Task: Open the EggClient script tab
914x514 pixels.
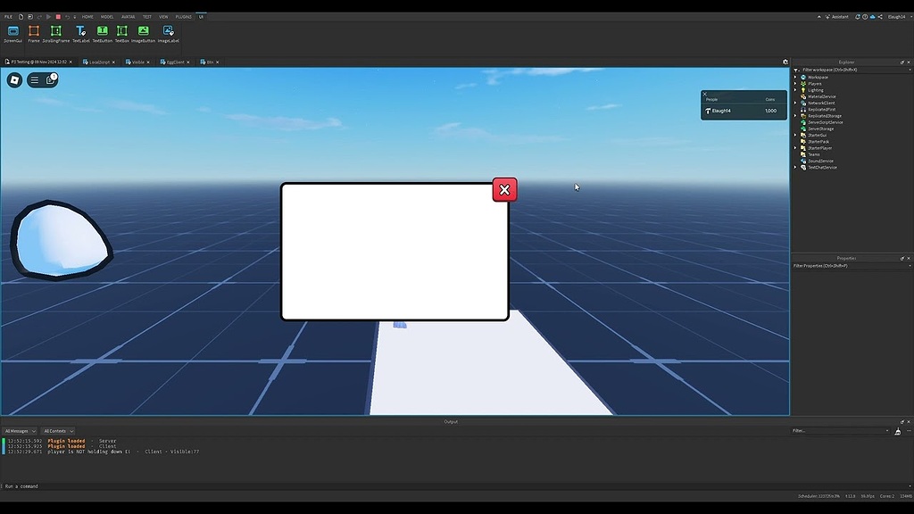Action: 176,62
